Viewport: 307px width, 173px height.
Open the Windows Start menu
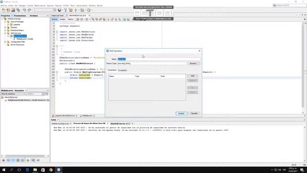click(4, 170)
